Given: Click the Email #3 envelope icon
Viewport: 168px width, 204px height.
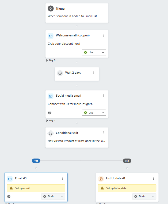Looking at the screenshot, I should pos(10,179).
